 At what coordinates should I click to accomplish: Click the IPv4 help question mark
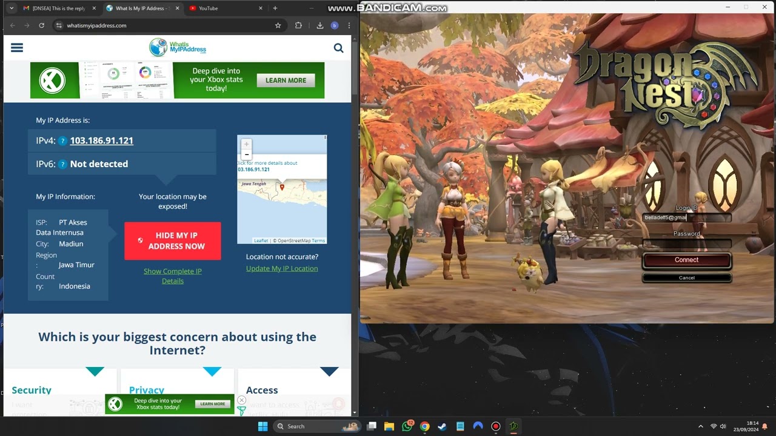click(62, 141)
